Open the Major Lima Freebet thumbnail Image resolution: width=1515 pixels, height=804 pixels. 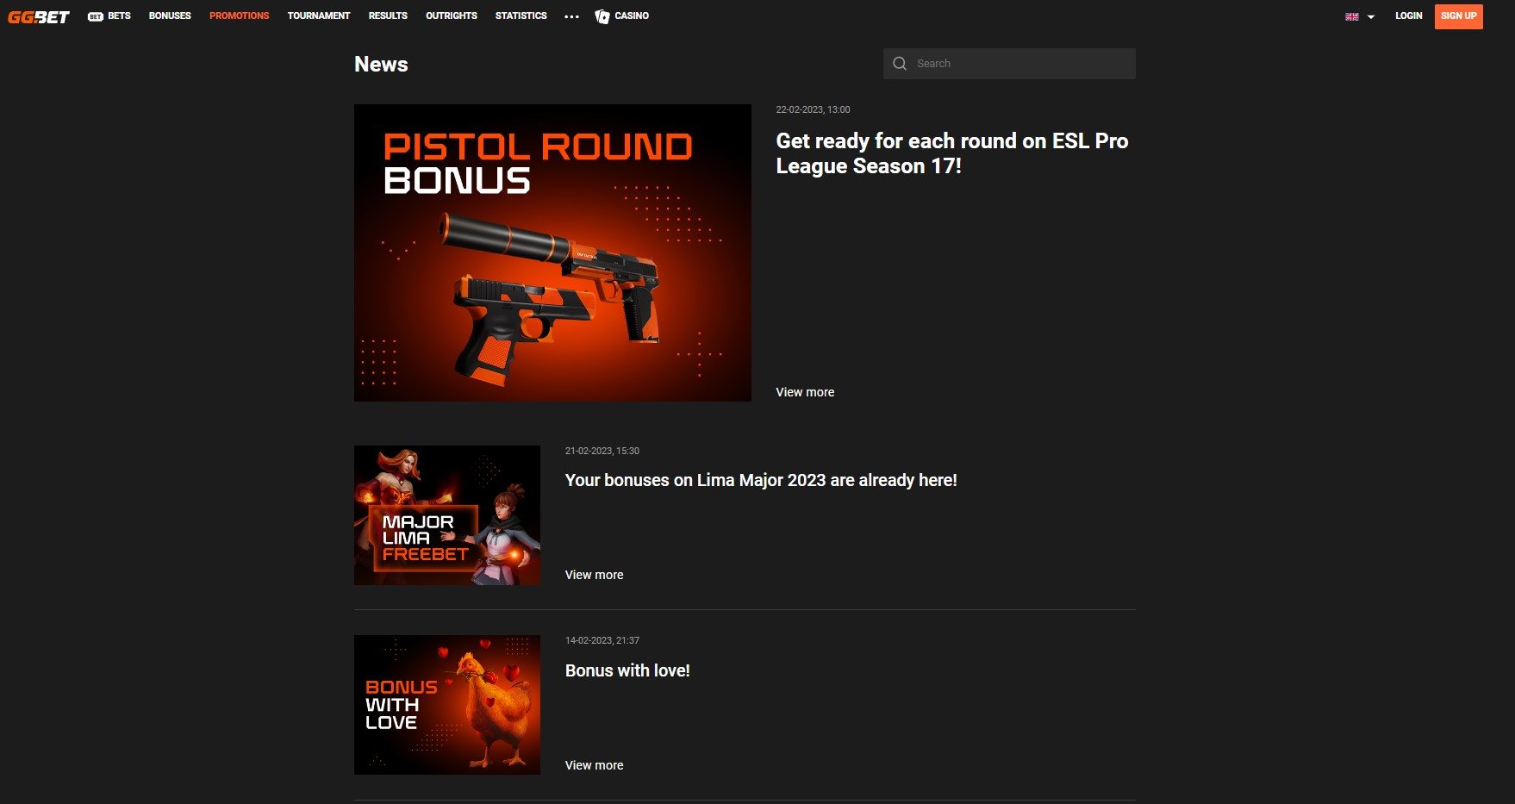(x=447, y=515)
